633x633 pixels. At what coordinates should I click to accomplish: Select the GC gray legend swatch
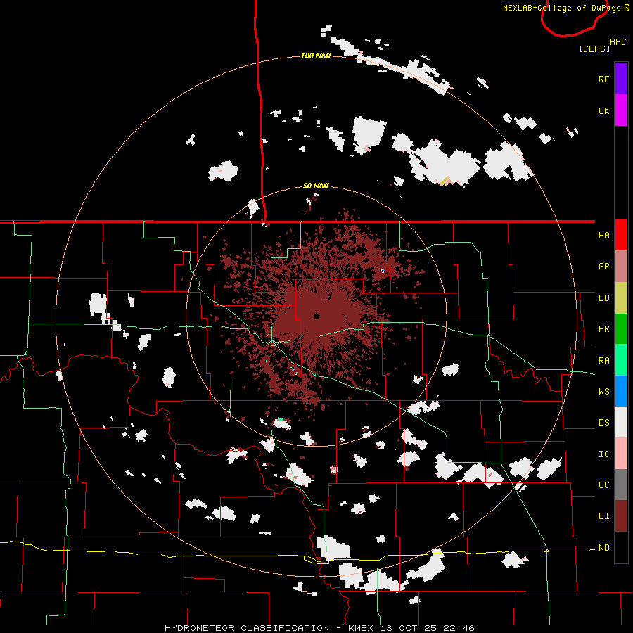tap(621, 485)
